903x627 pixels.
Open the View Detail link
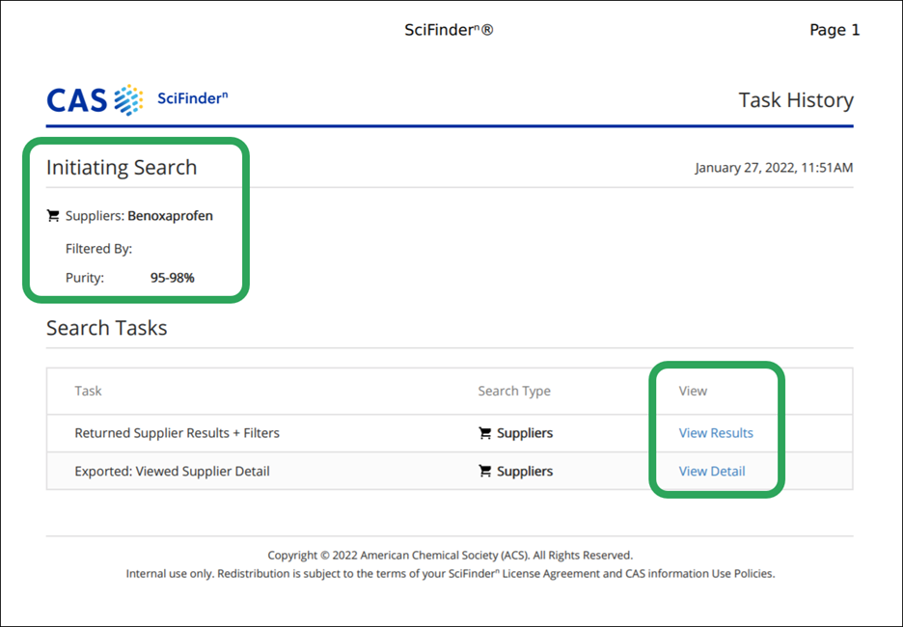pos(712,471)
